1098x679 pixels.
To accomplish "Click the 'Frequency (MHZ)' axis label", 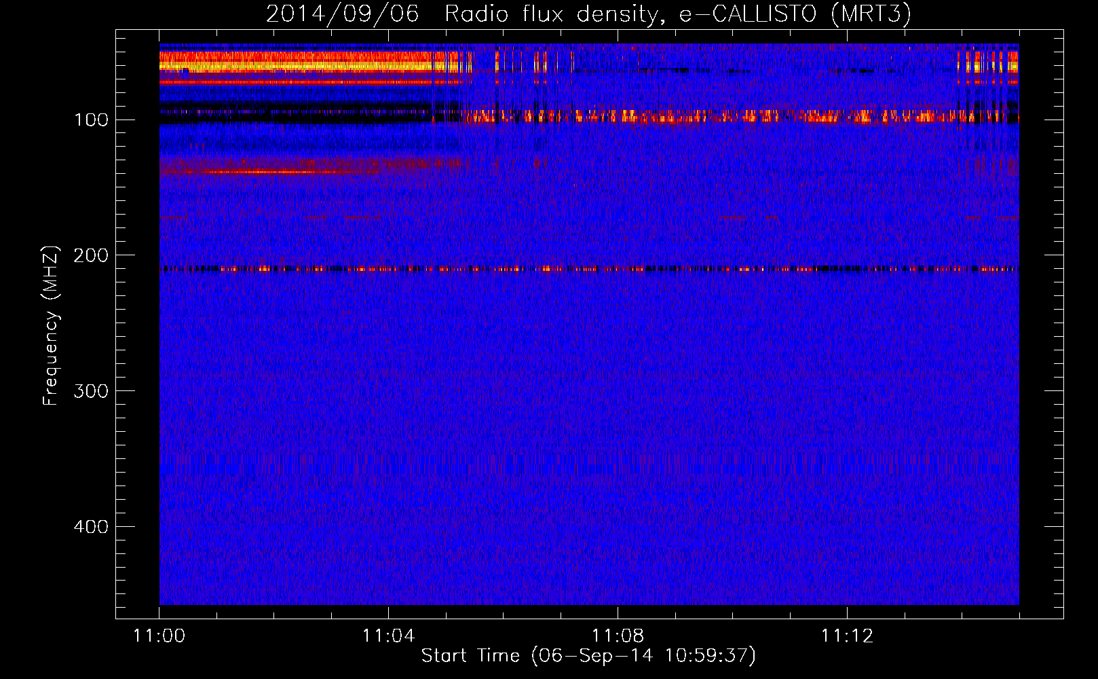I will (51, 326).
